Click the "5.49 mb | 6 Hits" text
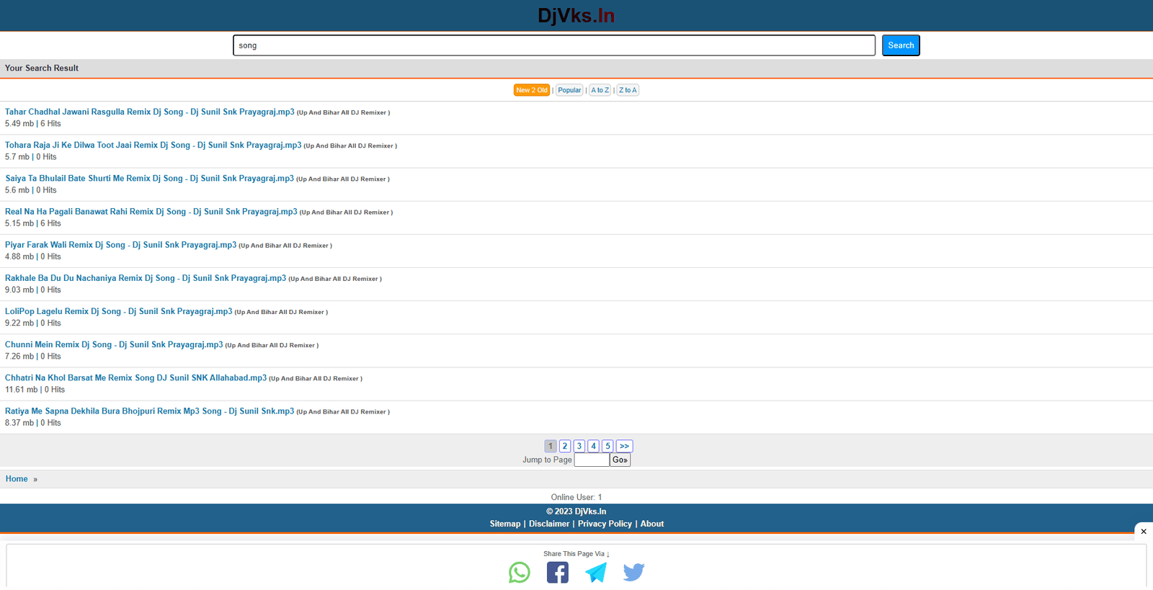Image resolution: width=1153 pixels, height=590 pixels. pyautogui.click(x=33, y=123)
